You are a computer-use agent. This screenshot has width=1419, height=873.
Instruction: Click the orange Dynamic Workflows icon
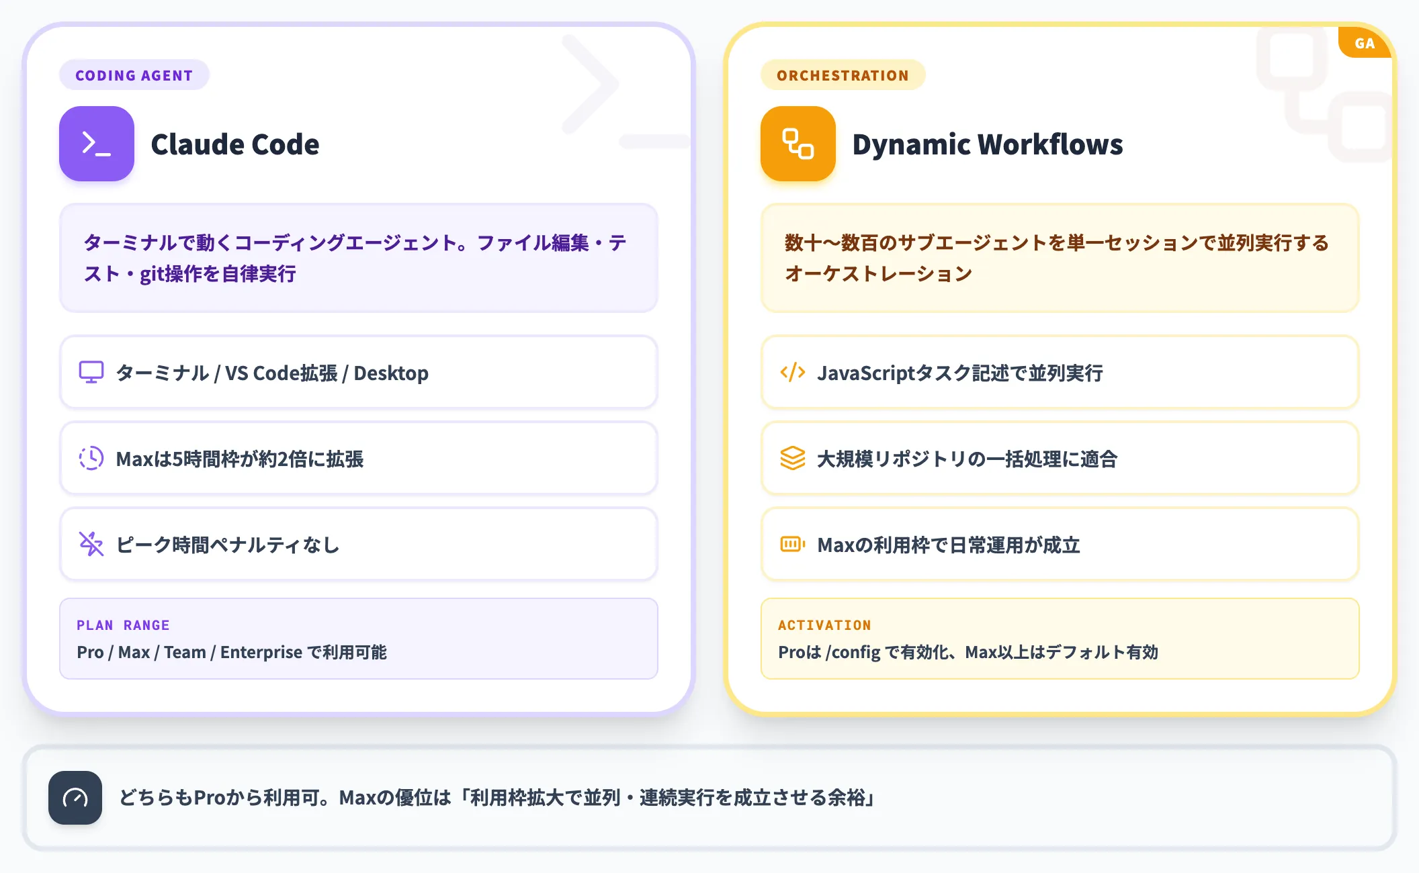click(x=798, y=144)
